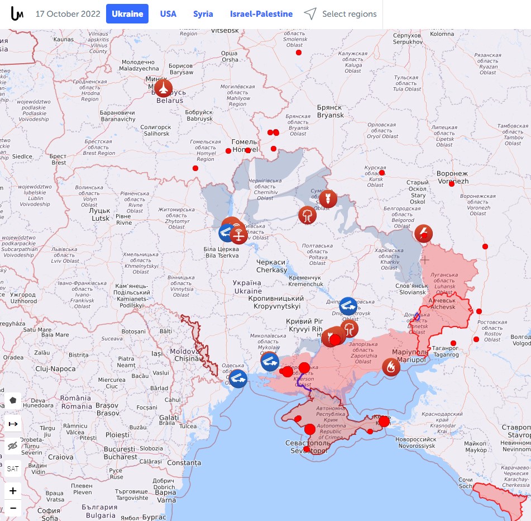Click the active Ukraine button
Screen dimensions: 531x521
click(x=127, y=14)
